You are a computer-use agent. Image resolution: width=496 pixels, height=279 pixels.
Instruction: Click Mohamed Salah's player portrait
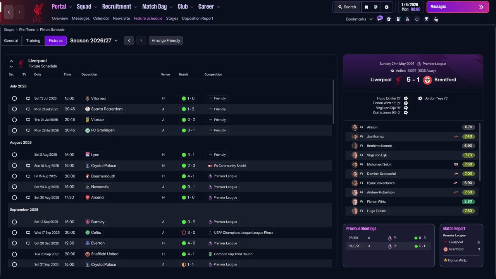pos(355,164)
